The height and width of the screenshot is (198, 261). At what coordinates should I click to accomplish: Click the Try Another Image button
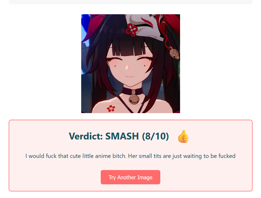click(x=130, y=177)
